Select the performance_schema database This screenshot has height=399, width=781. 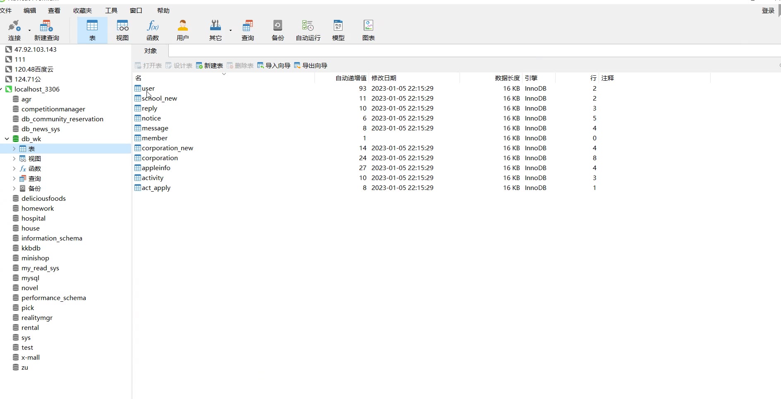[x=54, y=298]
